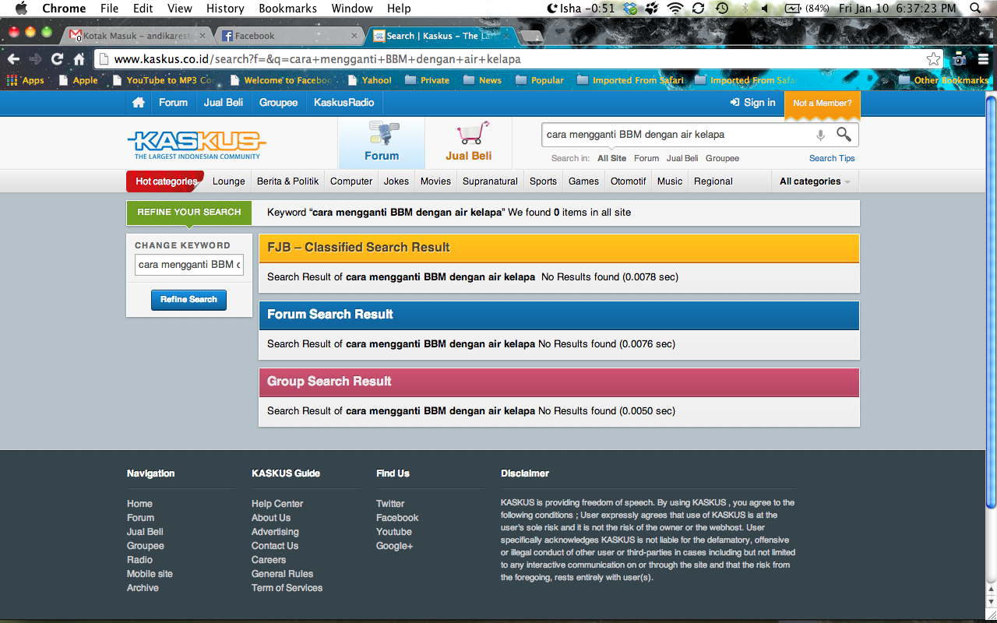Select the Supranatural category

click(x=490, y=181)
